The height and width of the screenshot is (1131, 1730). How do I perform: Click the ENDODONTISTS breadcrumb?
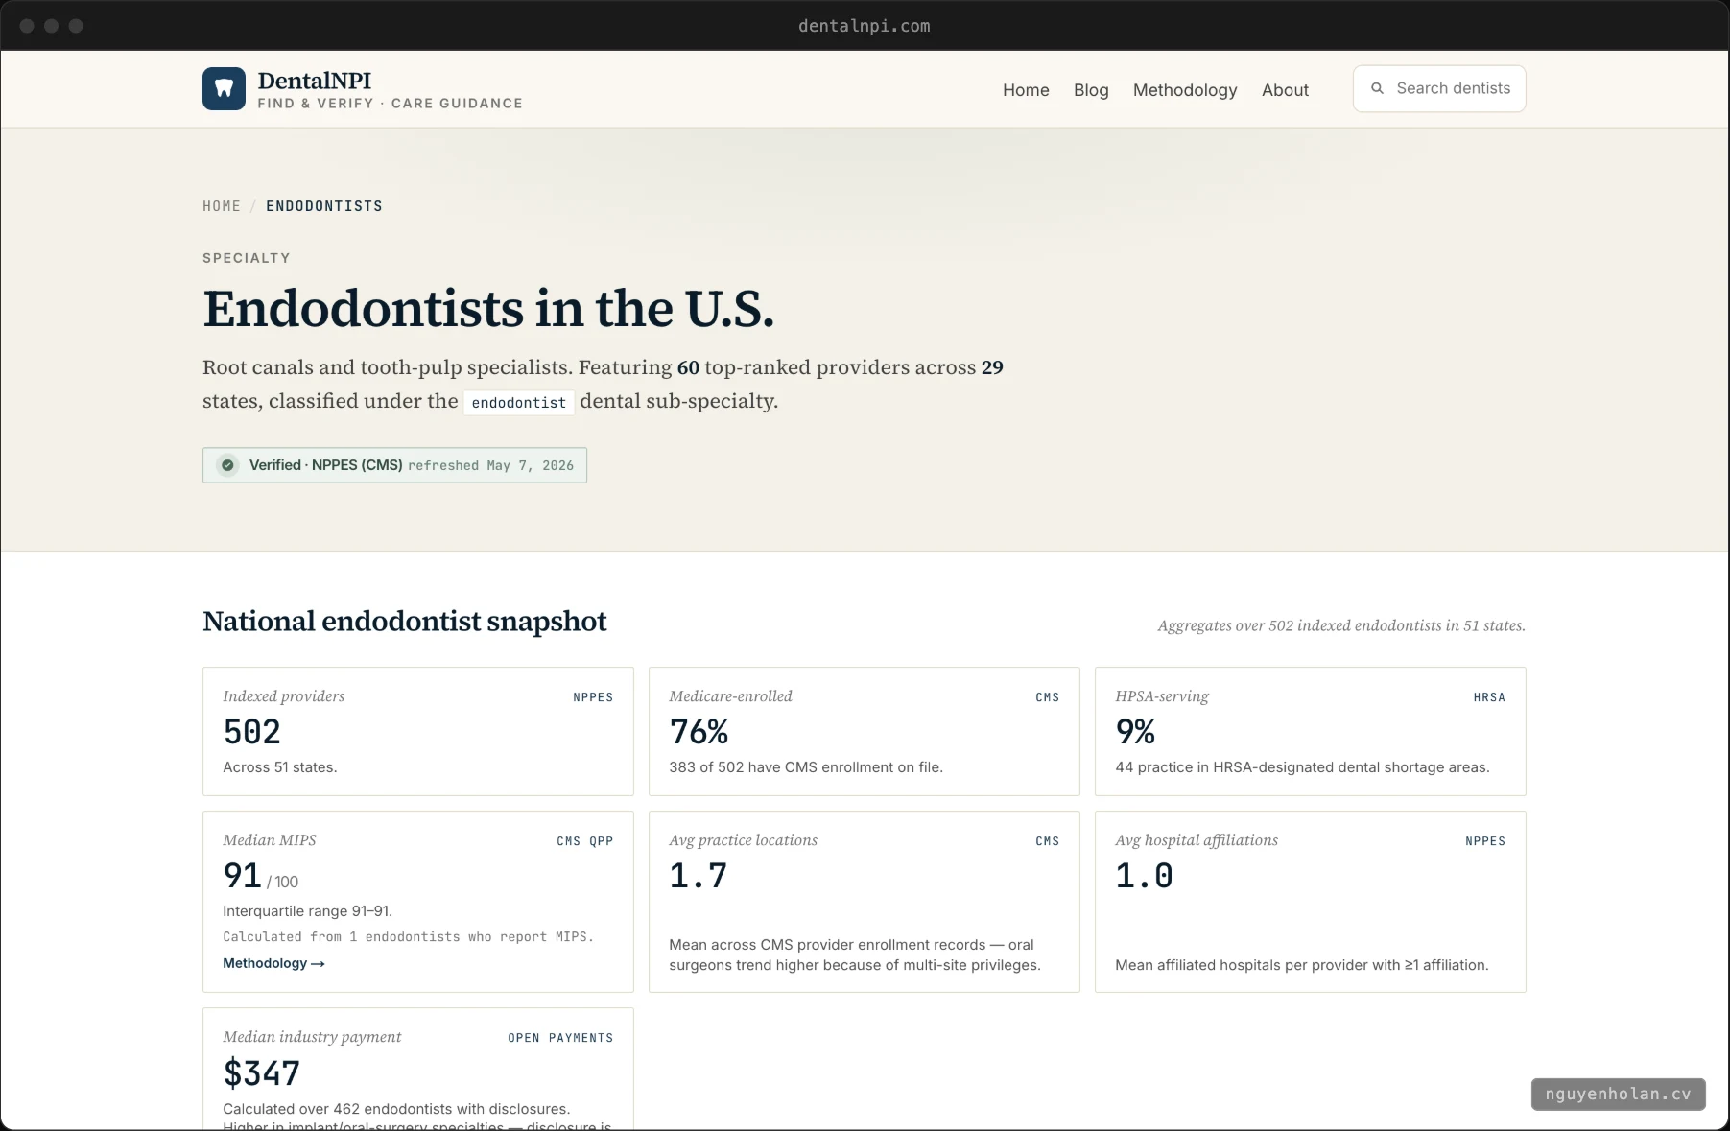click(324, 206)
